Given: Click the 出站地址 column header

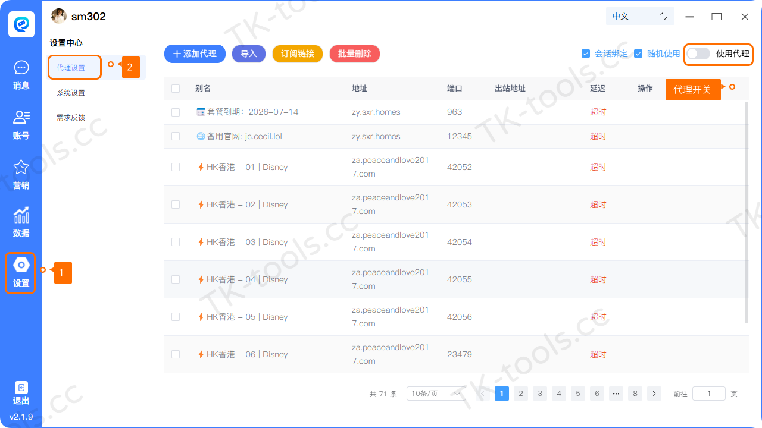Looking at the screenshot, I should click(x=510, y=89).
